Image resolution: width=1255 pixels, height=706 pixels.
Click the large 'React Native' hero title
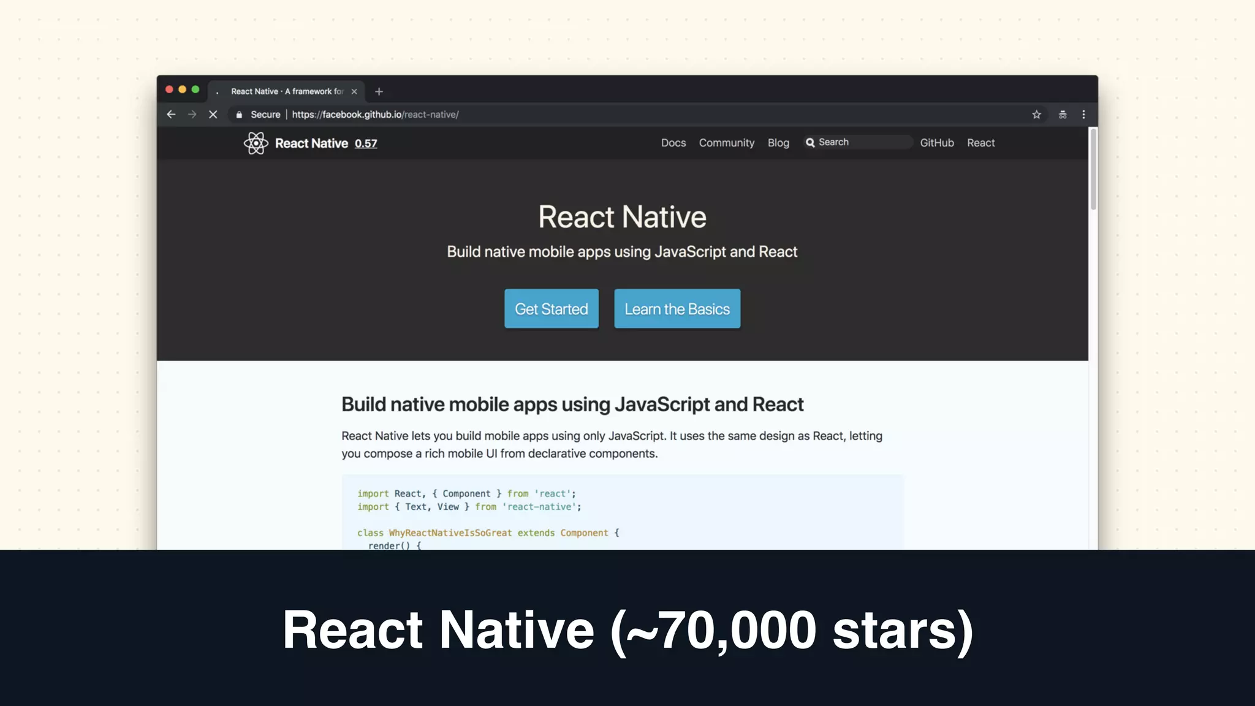pos(622,217)
